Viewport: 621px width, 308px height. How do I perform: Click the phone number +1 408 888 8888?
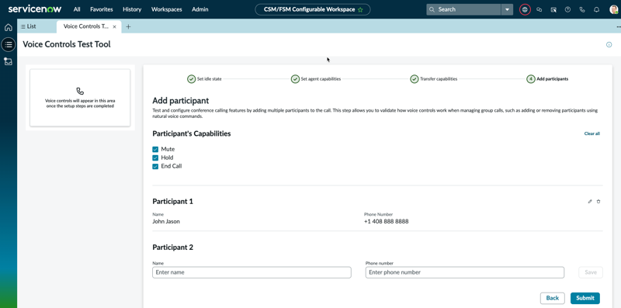pos(386,222)
